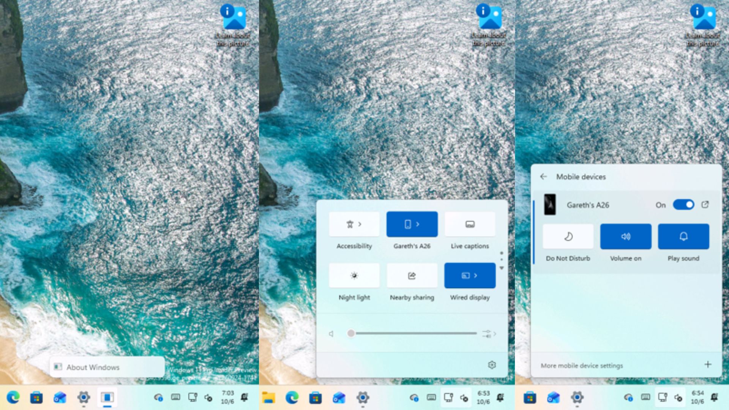Image resolution: width=729 pixels, height=410 pixels.
Task: Toggle the Nearby sharing tile
Action: click(x=412, y=276)
